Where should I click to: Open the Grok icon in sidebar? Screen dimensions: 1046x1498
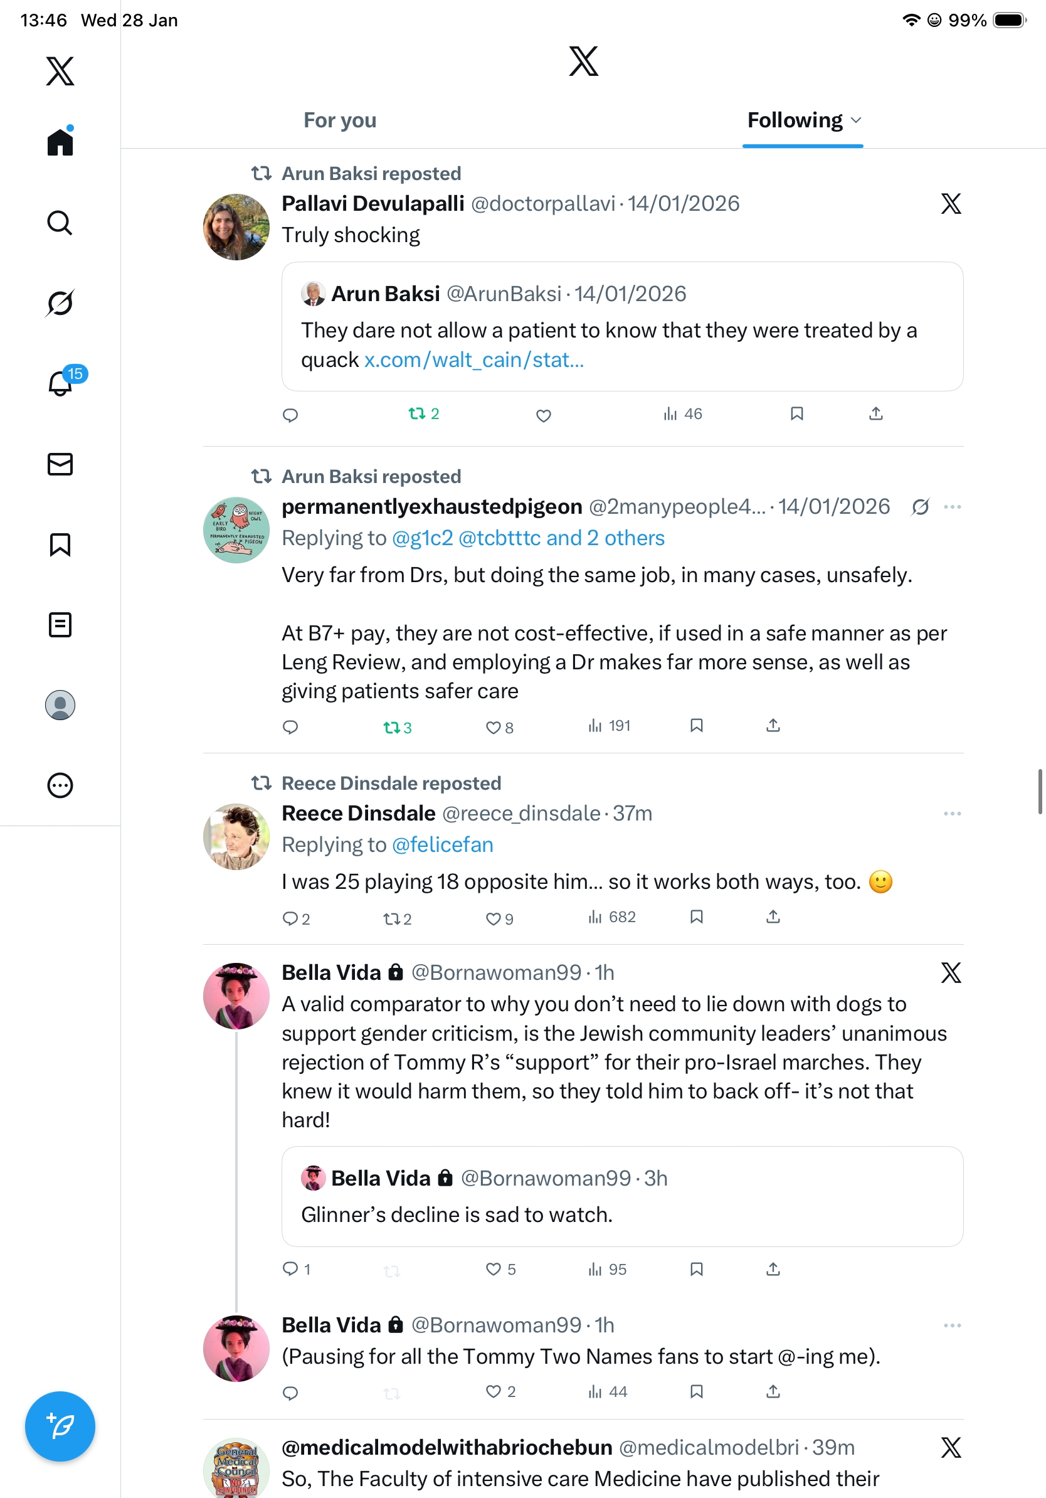[60, 303]
